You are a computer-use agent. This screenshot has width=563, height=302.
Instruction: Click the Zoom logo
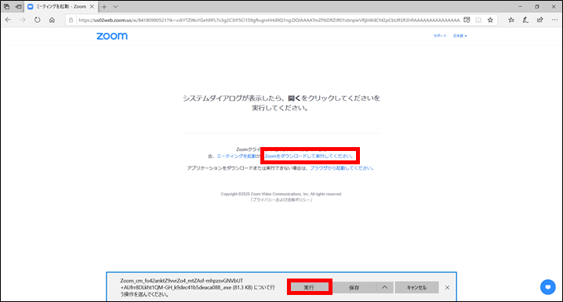[112, 36]
